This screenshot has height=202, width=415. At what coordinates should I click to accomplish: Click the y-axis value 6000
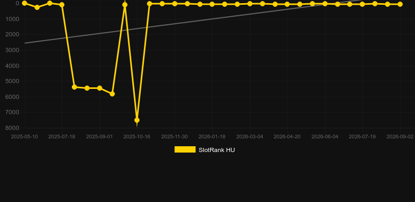point(12,97)
